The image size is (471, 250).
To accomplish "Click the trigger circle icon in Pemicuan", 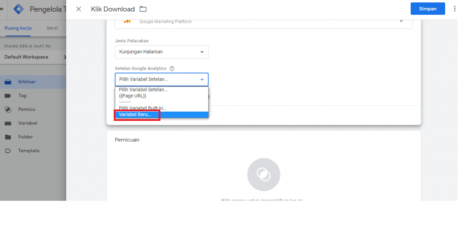I will [x=264, y=175].
